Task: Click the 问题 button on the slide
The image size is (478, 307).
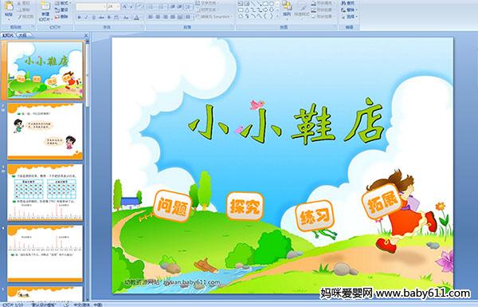Action: pos(173,206)
